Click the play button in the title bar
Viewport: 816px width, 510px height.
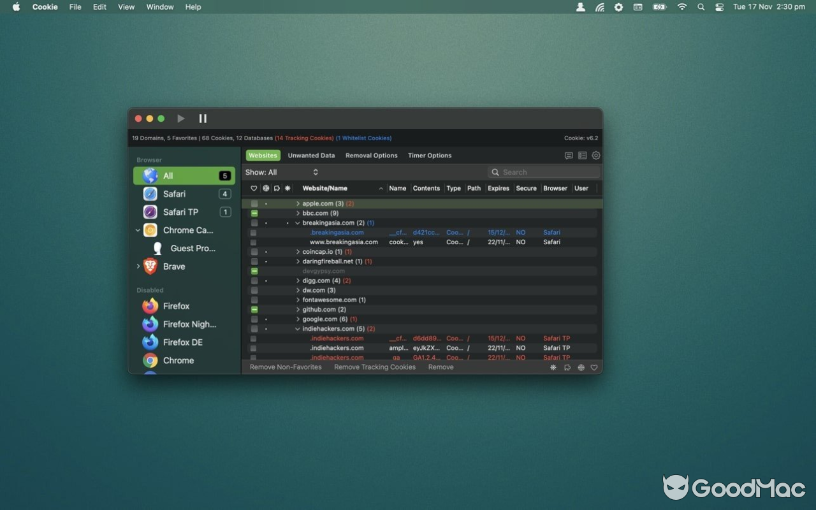tap(181, 119)
